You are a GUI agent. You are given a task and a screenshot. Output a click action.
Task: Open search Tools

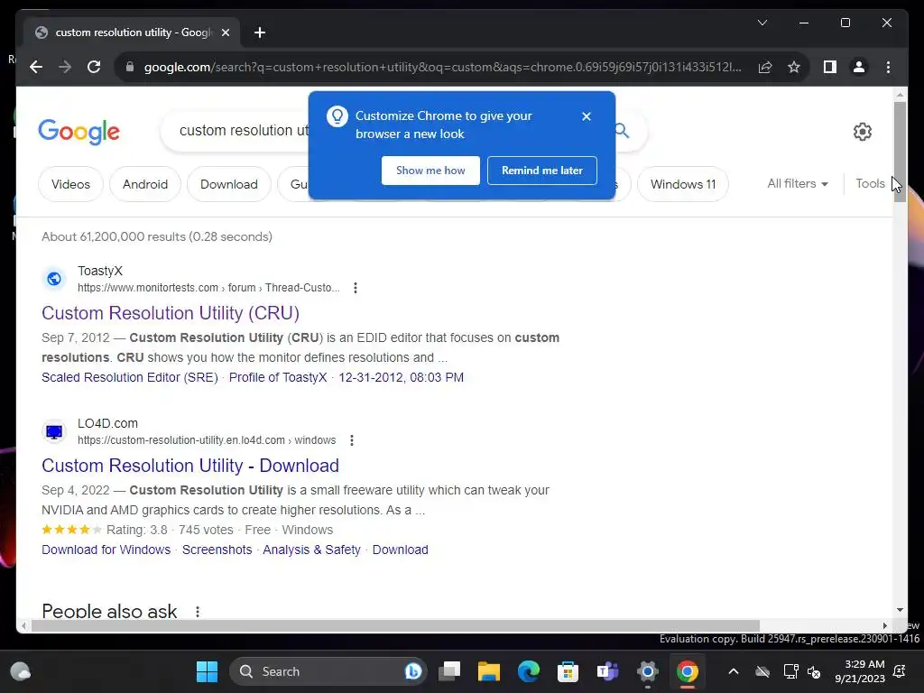coord(870,184)
